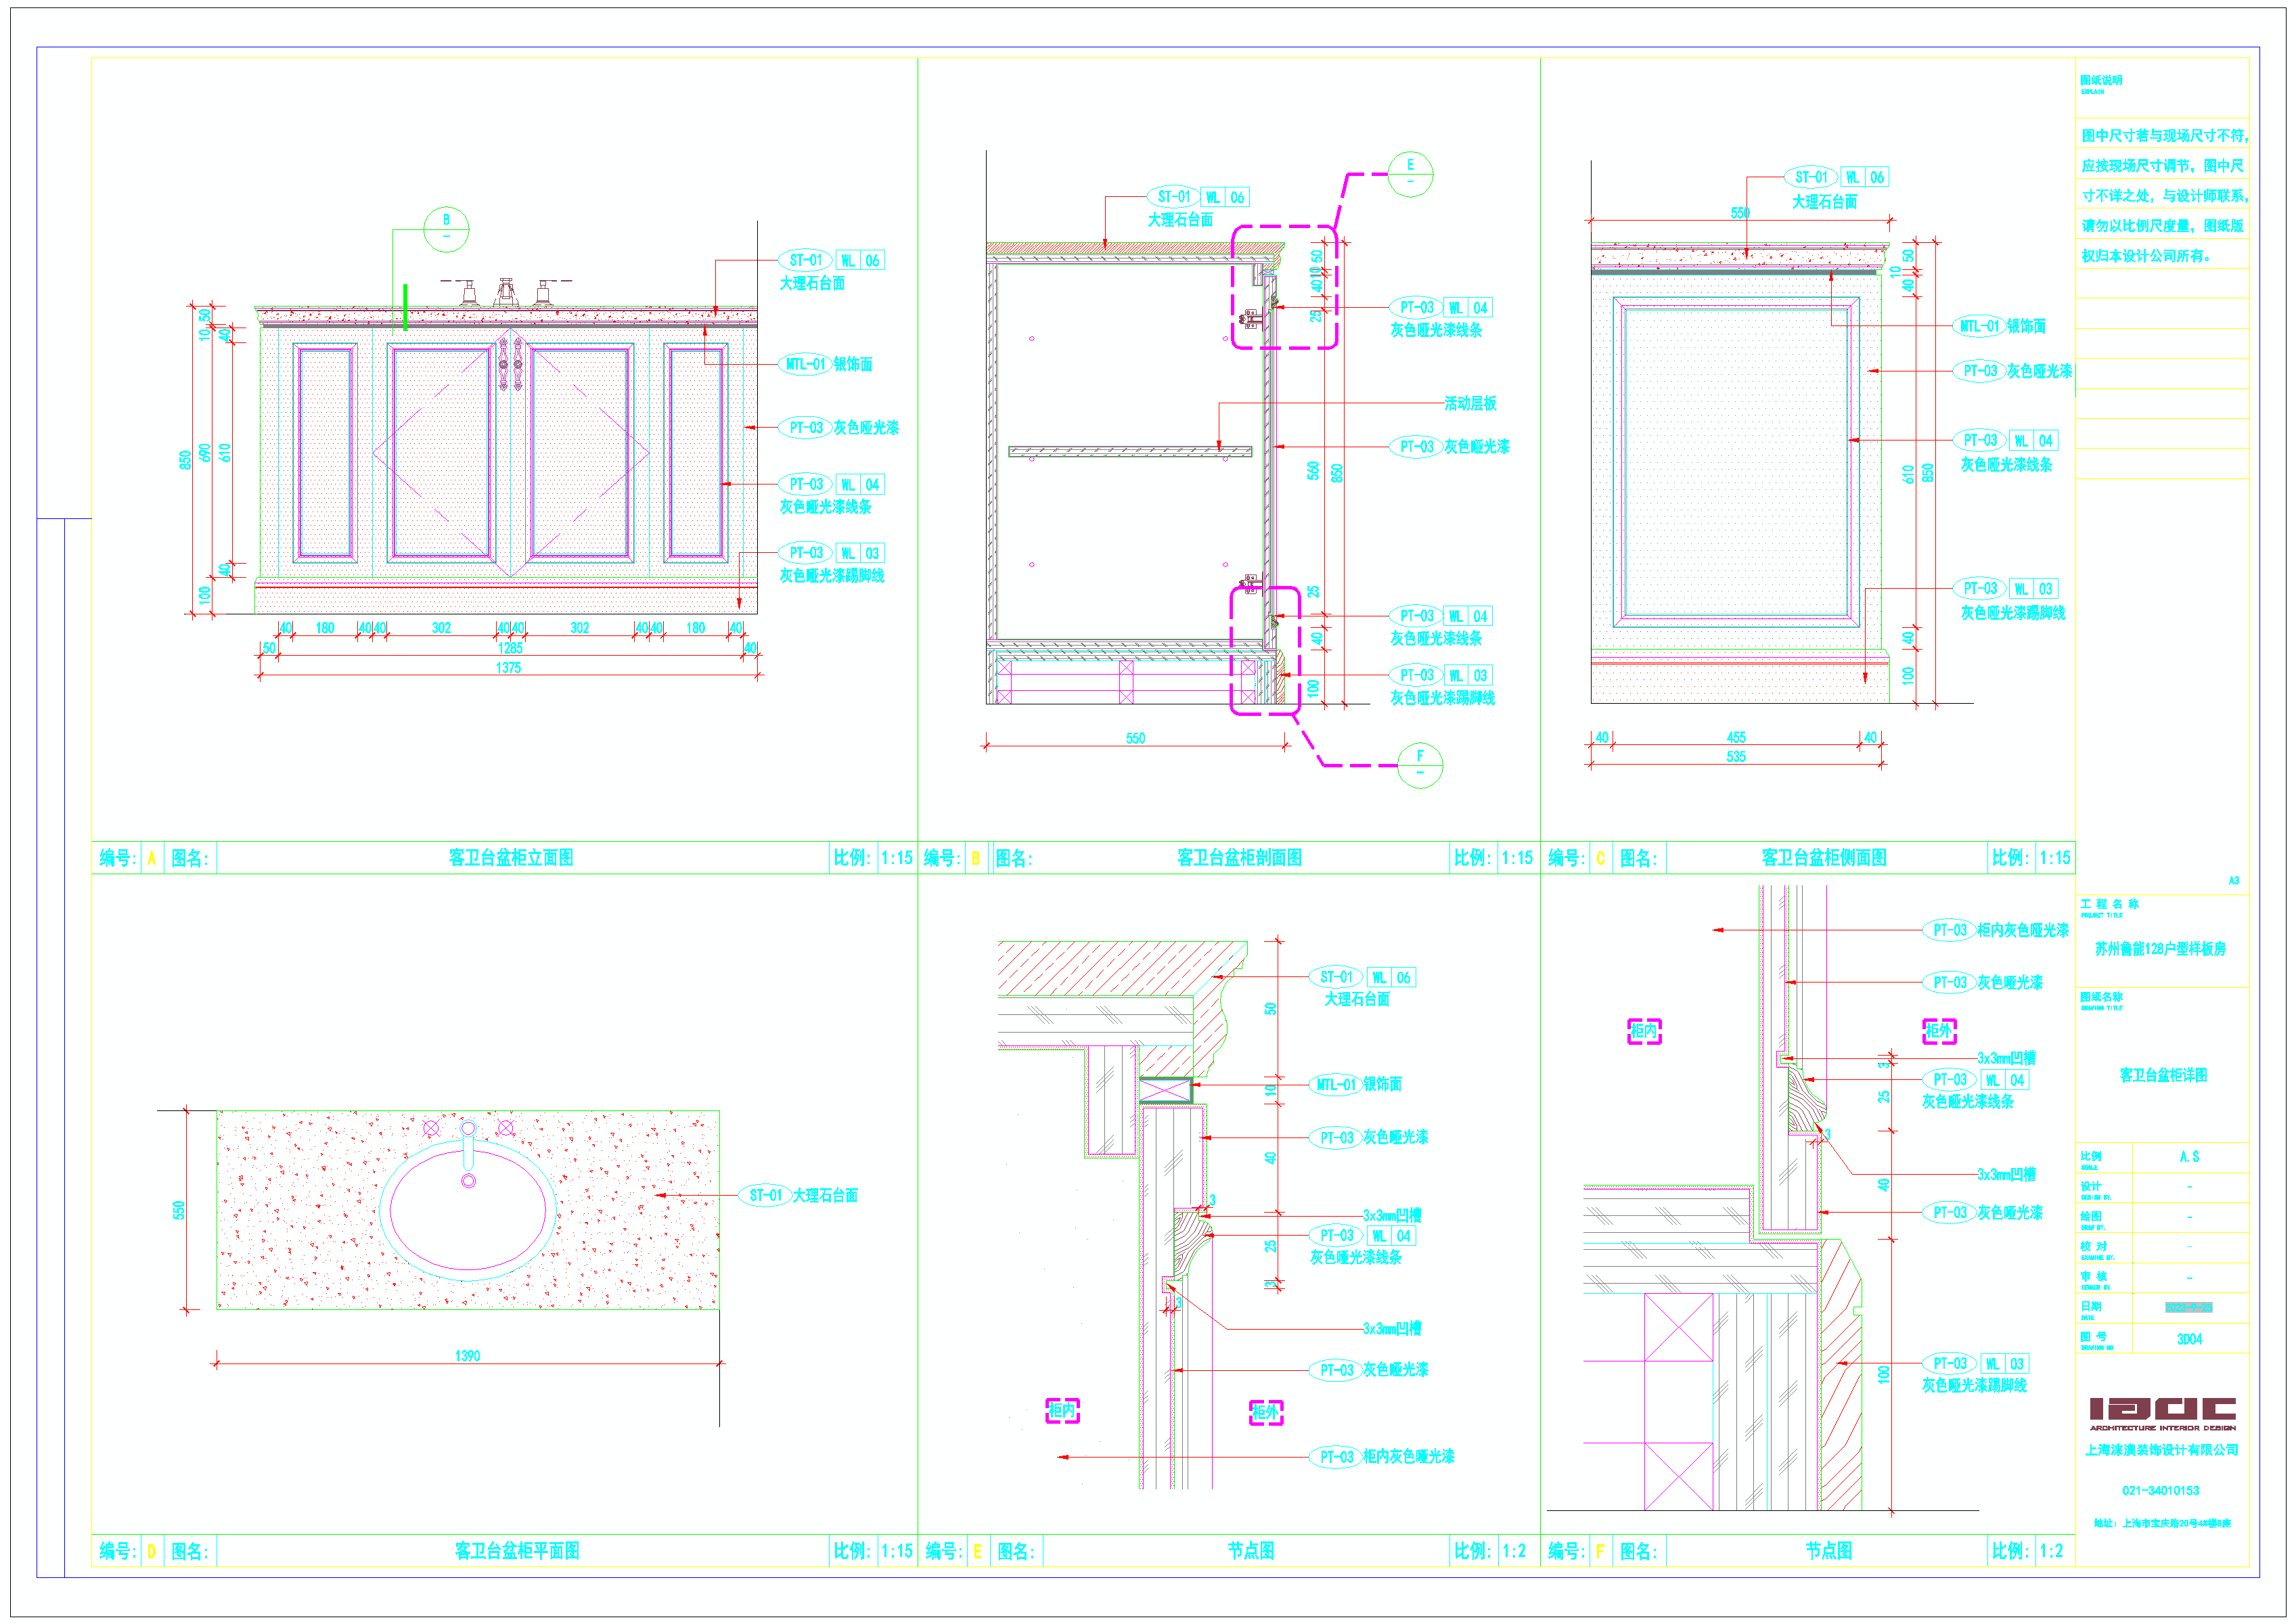This screenshot has height=1624, width=2296.
Task: Click the drawing title 客卫台盆柜侧面图
Action: tap(1824, 857)
